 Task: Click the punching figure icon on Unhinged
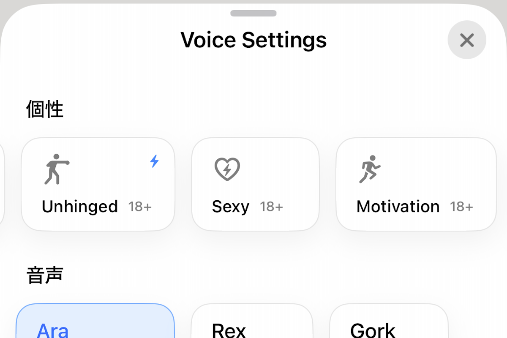[x=57, y=169]
